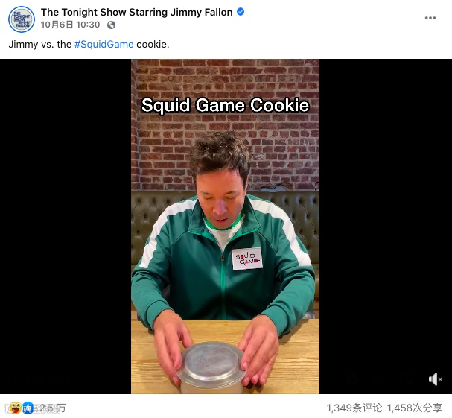The width and height of the screenshot is (452, 418).
Task: Click the blue Like reaction icon
Action: [28, 408]
